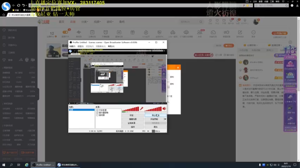This screenshot has width=300, height=168.
Task: Adjust the OBS microphone volume meter
Action: click(x=130, y=109)
